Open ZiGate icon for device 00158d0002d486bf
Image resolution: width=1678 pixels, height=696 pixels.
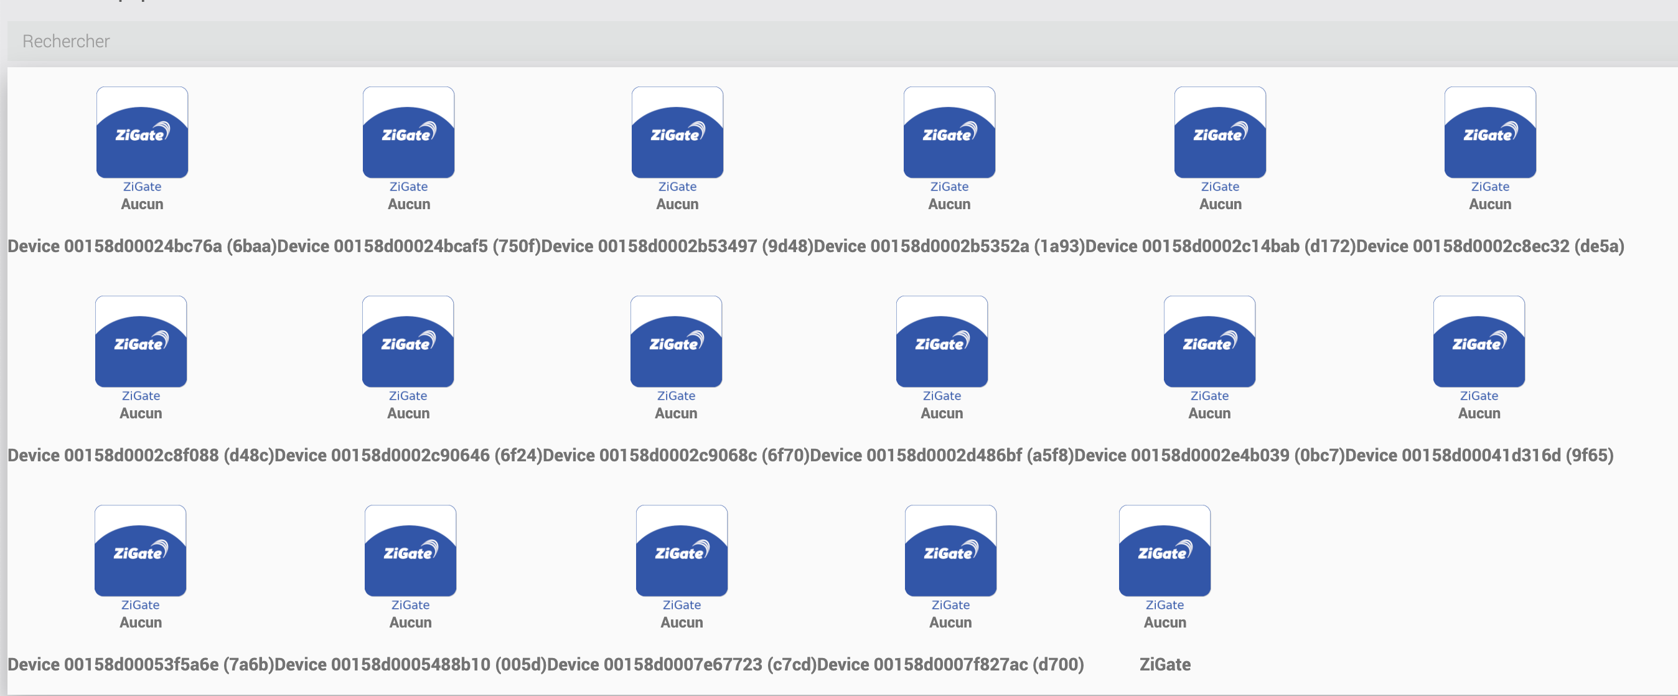click(x=941, y=342)
